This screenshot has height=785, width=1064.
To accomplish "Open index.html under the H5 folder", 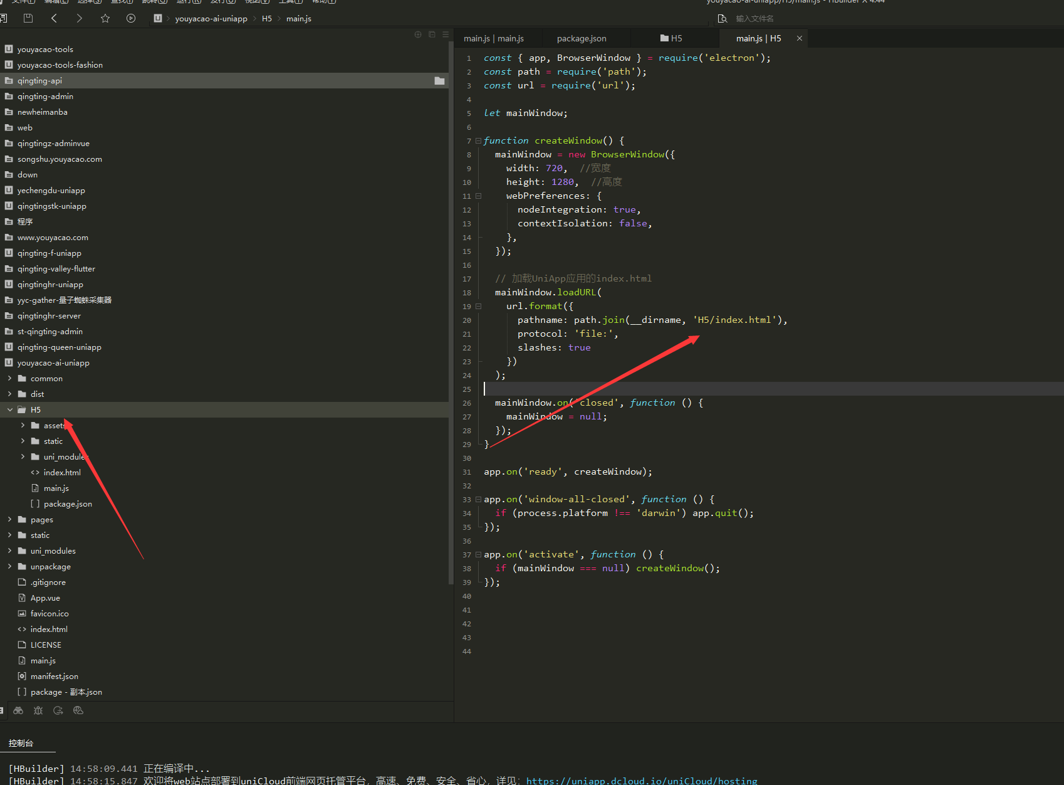I will click(x=62, y=472).
